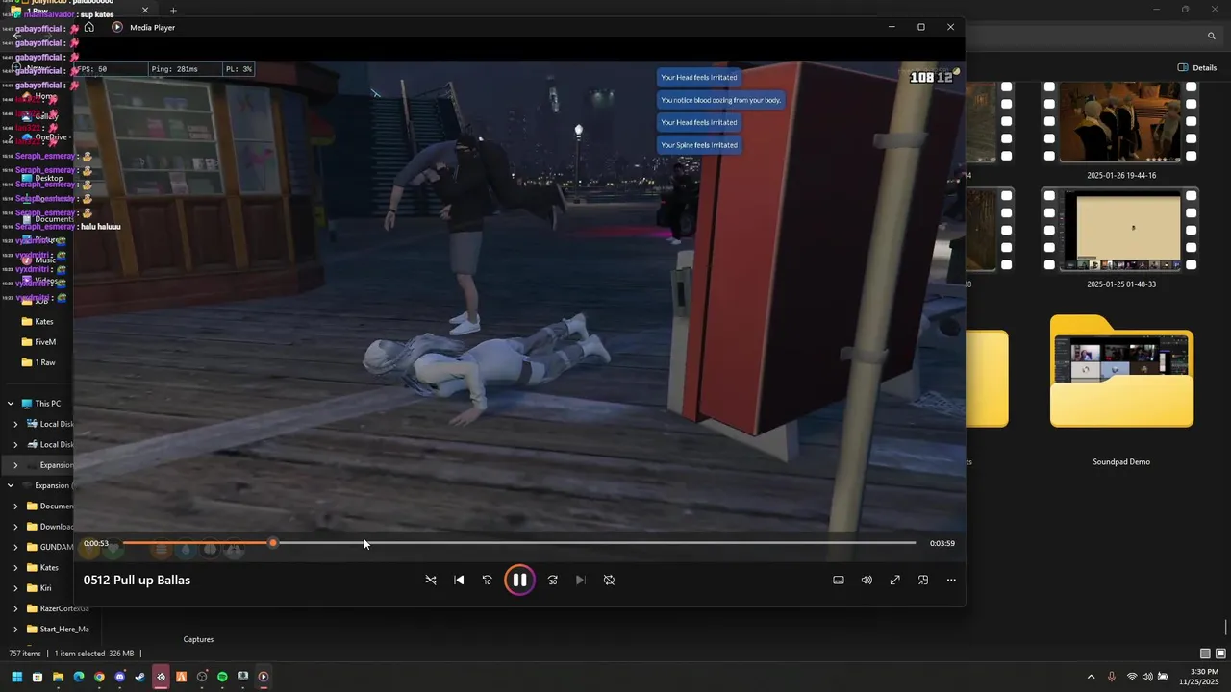The width and height of the screenshot is (1231, 692).
Task: Expand the first Local Disk entry
Action: click(14, 424)
